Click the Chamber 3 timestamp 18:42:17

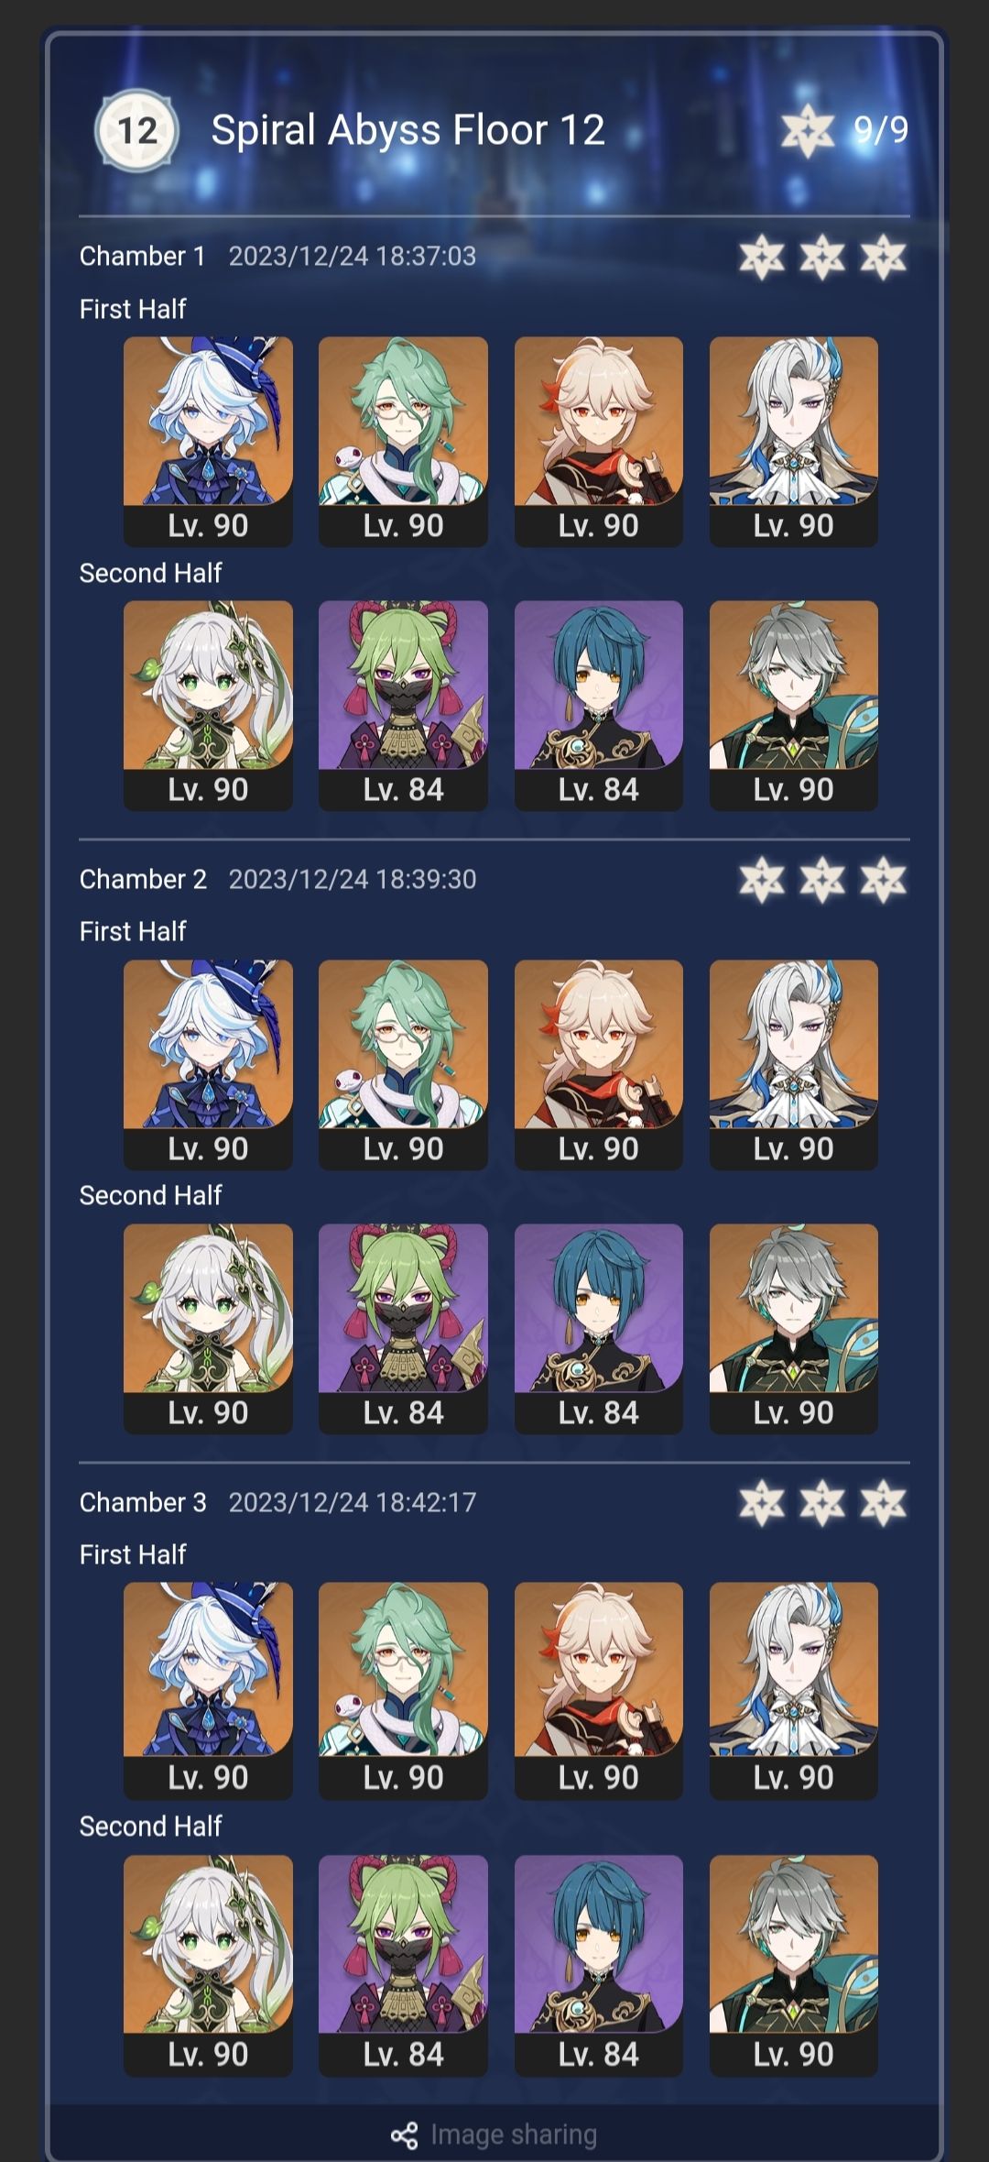[x=426, y=1502]
